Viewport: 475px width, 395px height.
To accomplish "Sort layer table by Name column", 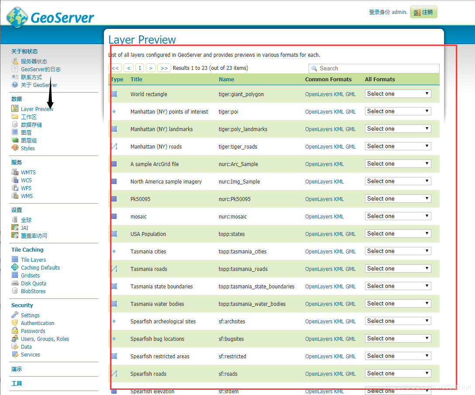I will pyautogui.click(x=226, y=79).
